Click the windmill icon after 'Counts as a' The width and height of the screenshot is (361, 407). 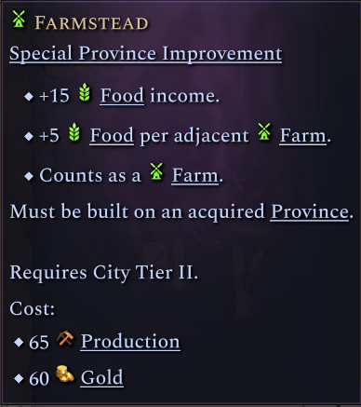coord(156,171)
